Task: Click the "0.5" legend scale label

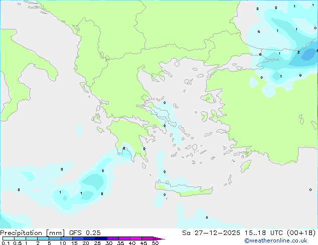Action: [18, 243]
